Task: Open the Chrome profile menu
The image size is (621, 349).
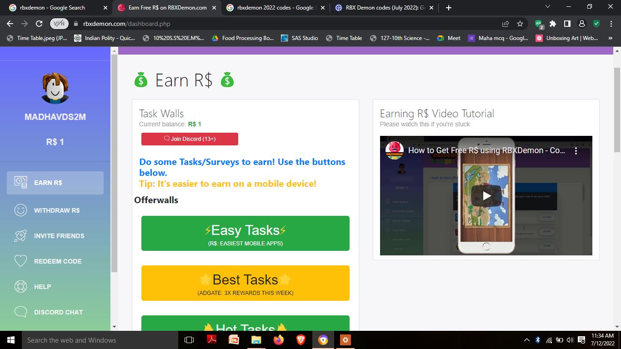Action: [x=581, y=24]
